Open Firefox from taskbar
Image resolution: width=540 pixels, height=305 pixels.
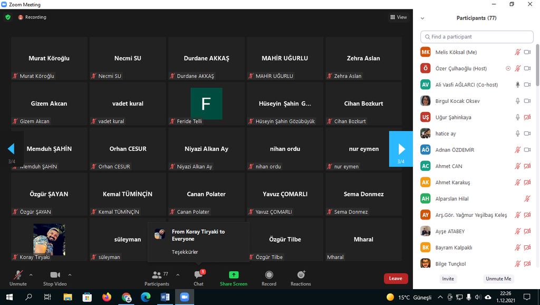pos(107,297)
